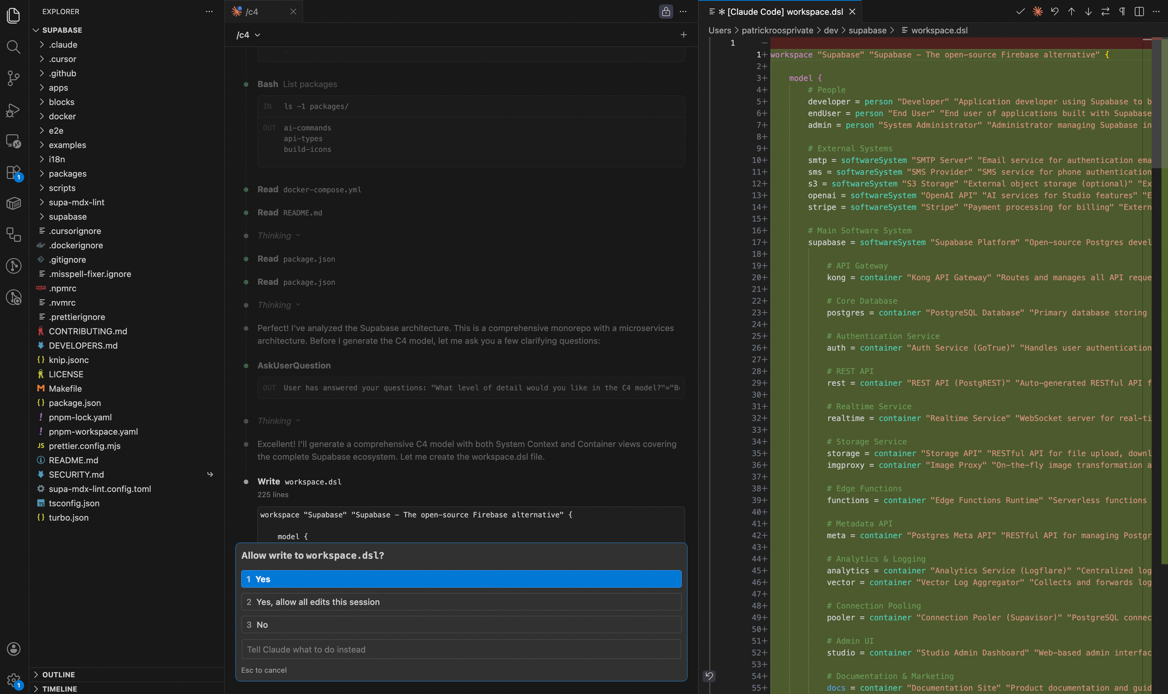The image size is (1168, 694).
Task: Expand the OUTLINE section
Action: 58,674
